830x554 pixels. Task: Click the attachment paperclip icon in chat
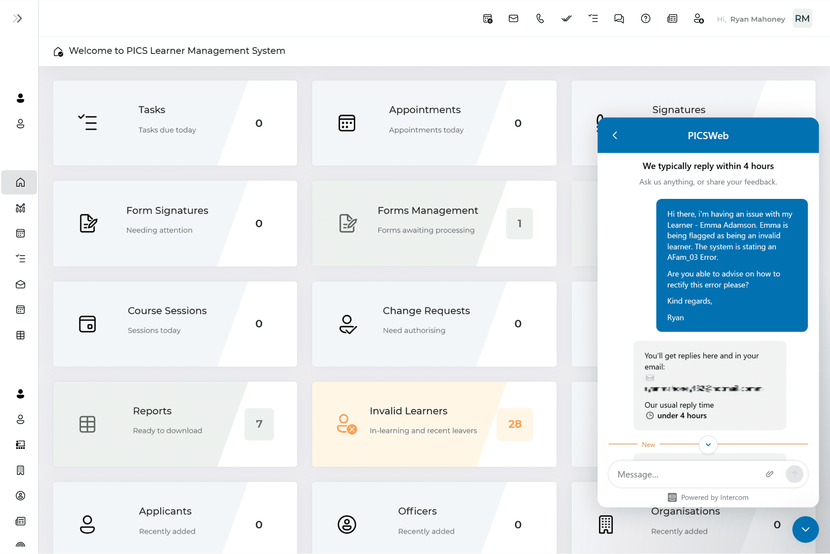coord(769,474)
